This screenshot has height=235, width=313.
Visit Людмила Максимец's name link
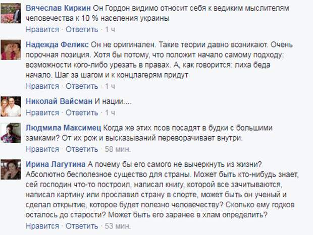tap(64, 128)
